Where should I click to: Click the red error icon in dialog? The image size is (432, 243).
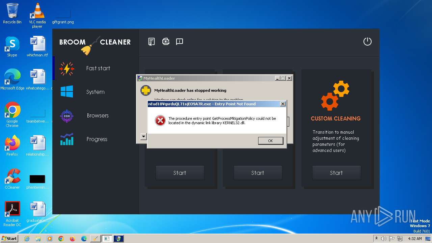[160, 120]
